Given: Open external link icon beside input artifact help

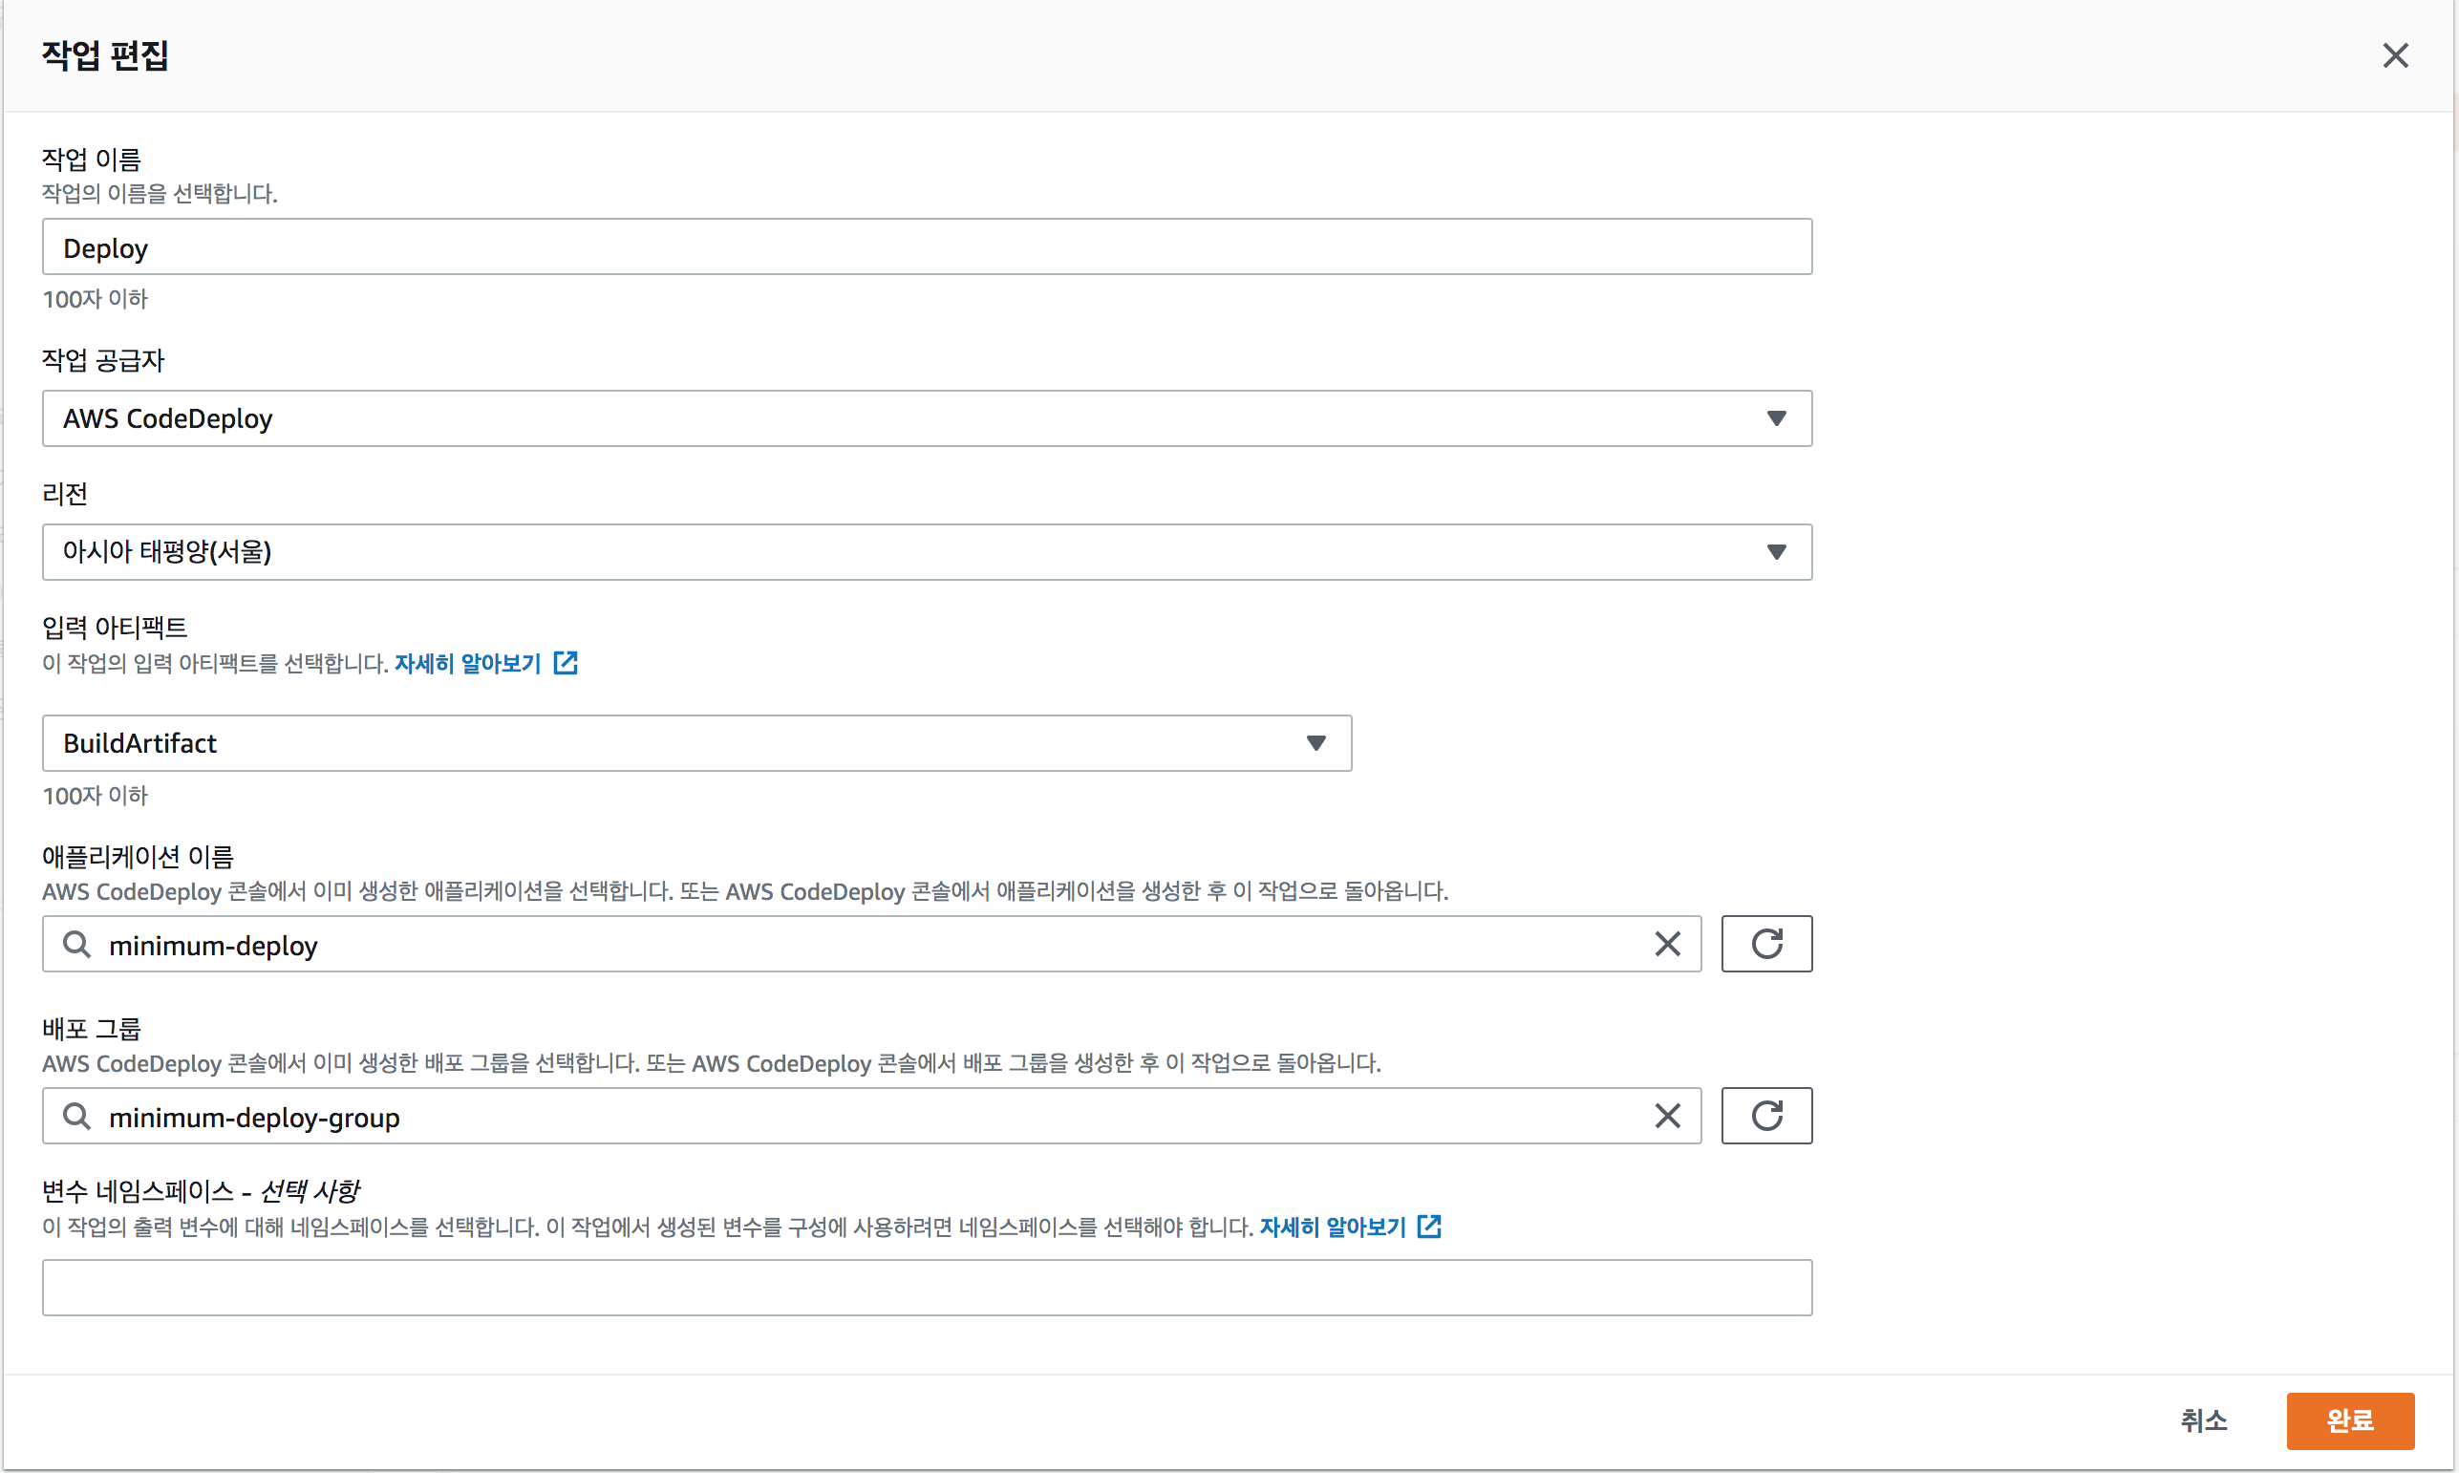Looking at the screenshot, I should point(565,663).
